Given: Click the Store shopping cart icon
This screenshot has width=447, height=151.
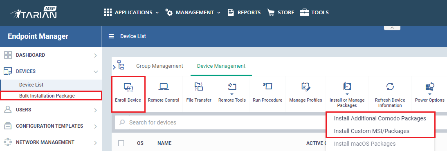Looking at the screenshot, I should 271,13.
